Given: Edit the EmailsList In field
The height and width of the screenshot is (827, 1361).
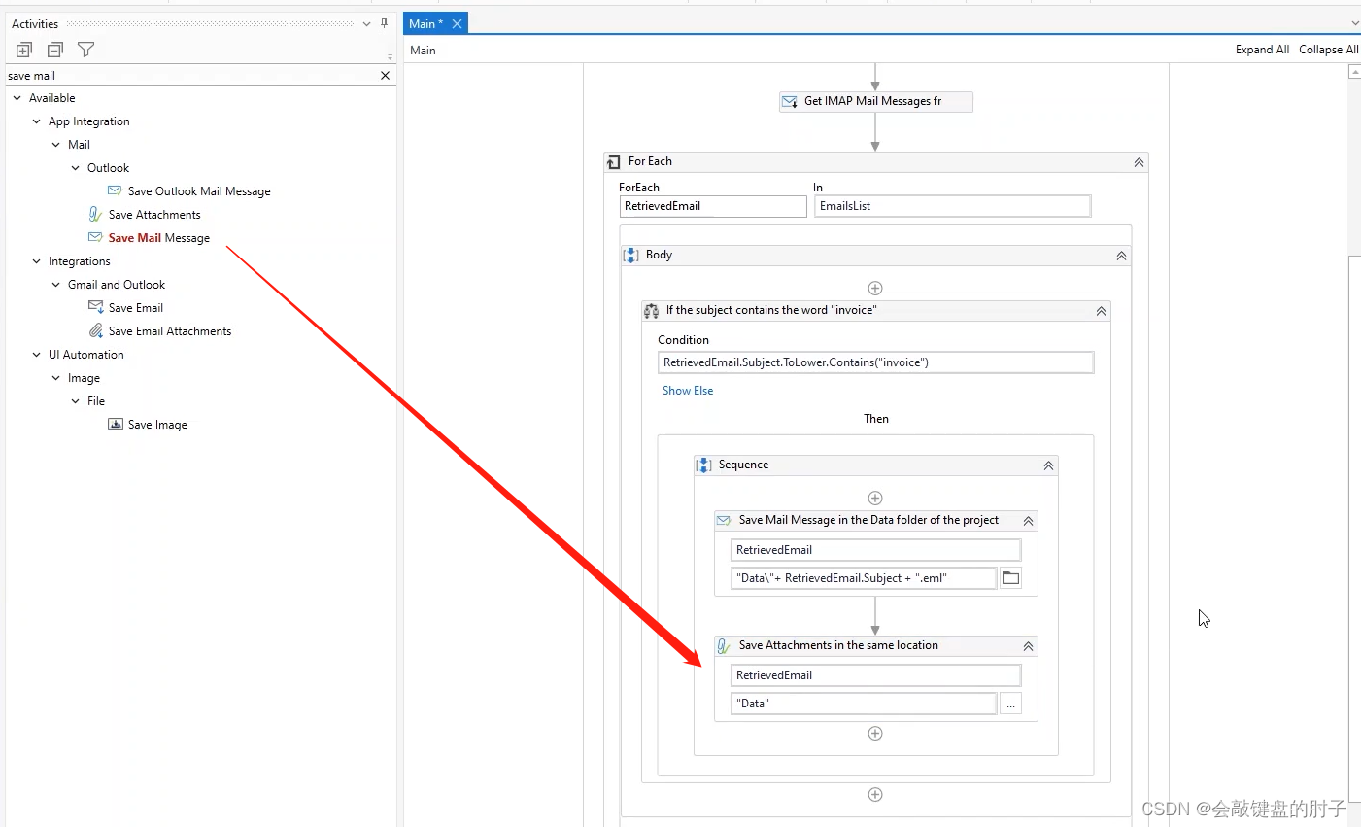Looking at the screenshot, I should [x=952, y=206].
